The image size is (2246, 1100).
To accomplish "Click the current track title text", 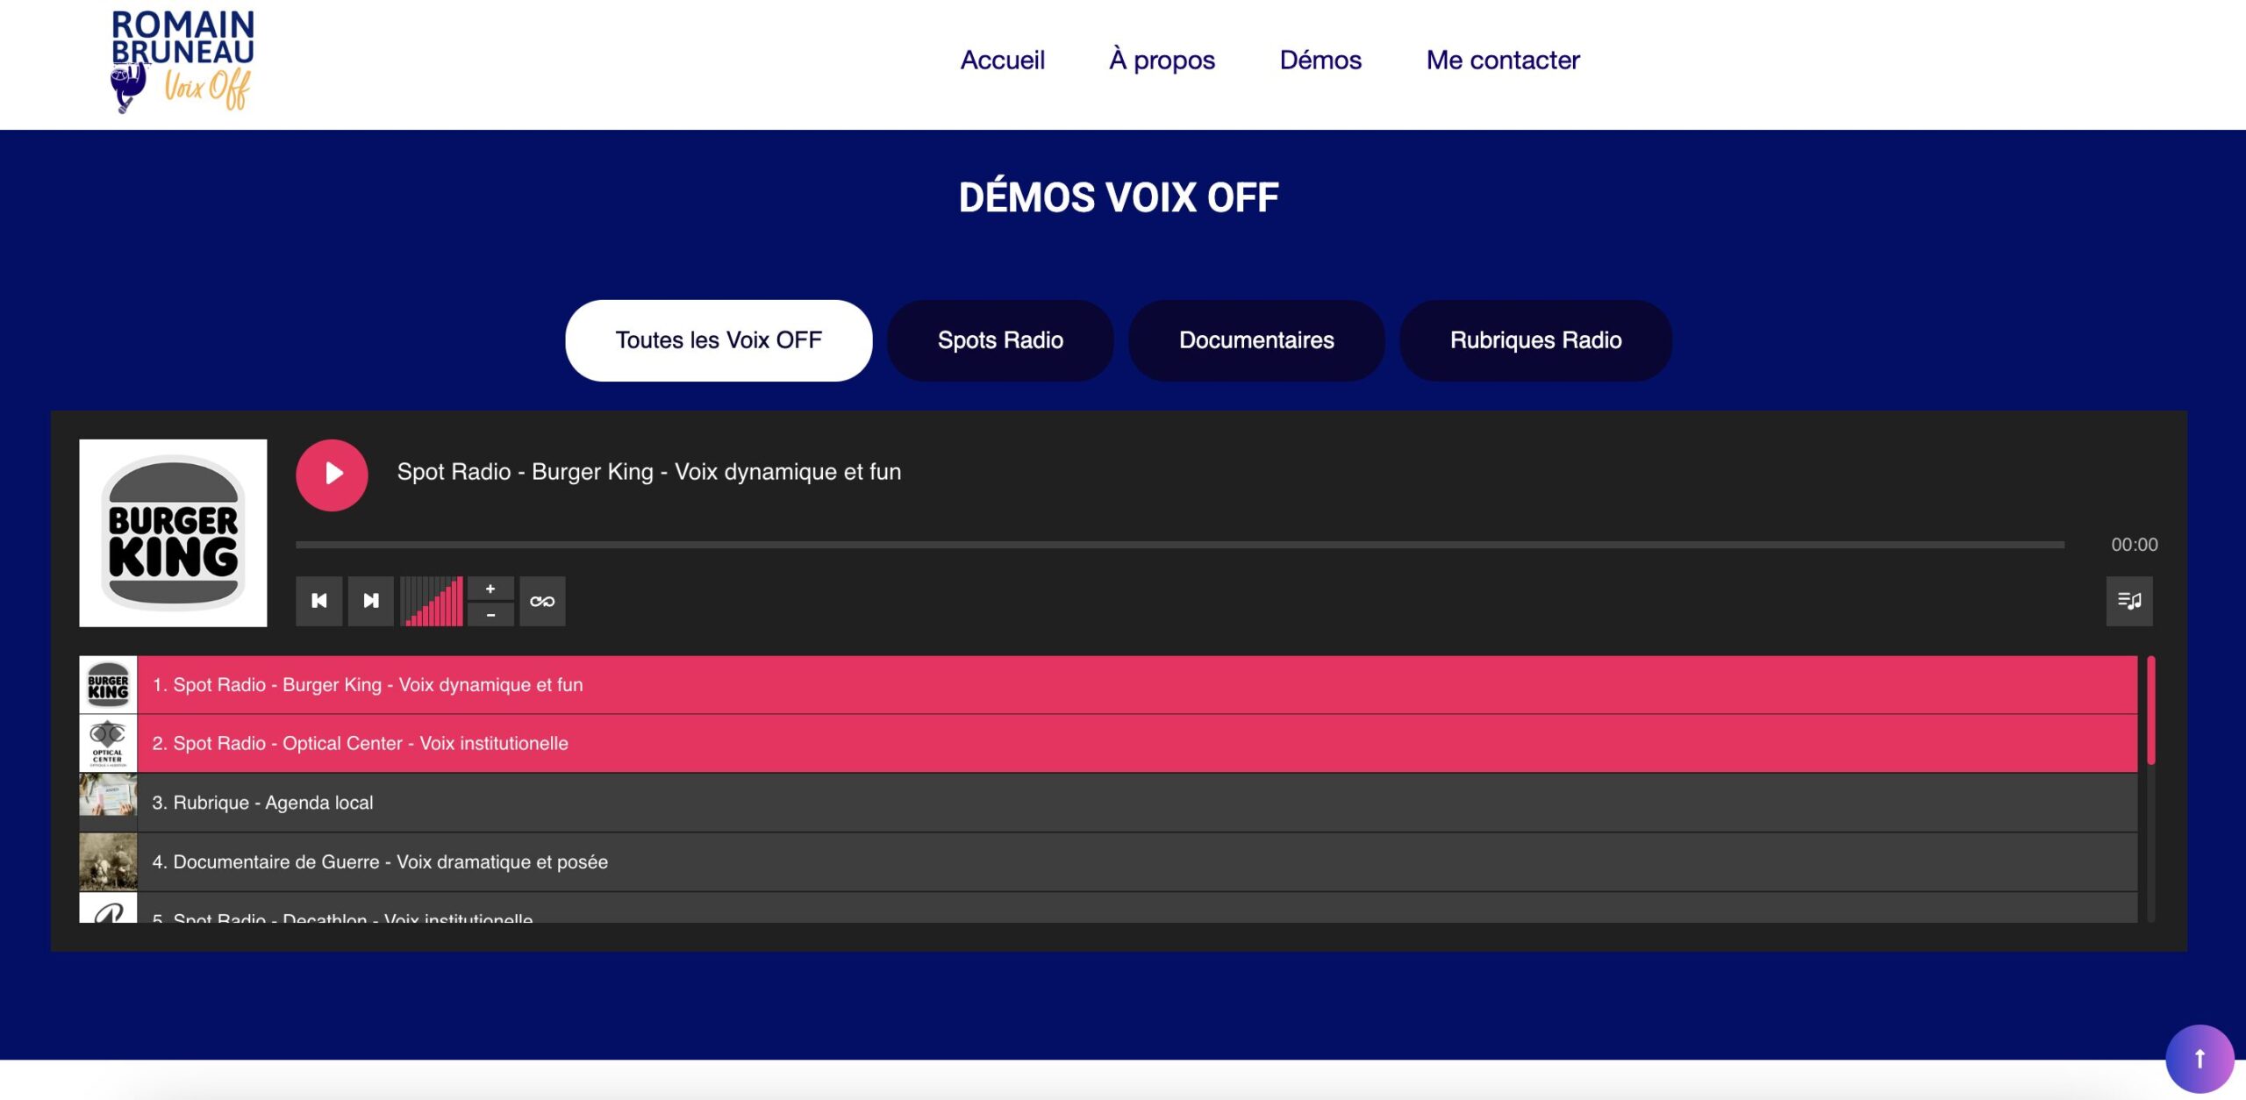I will click(649, 472).
